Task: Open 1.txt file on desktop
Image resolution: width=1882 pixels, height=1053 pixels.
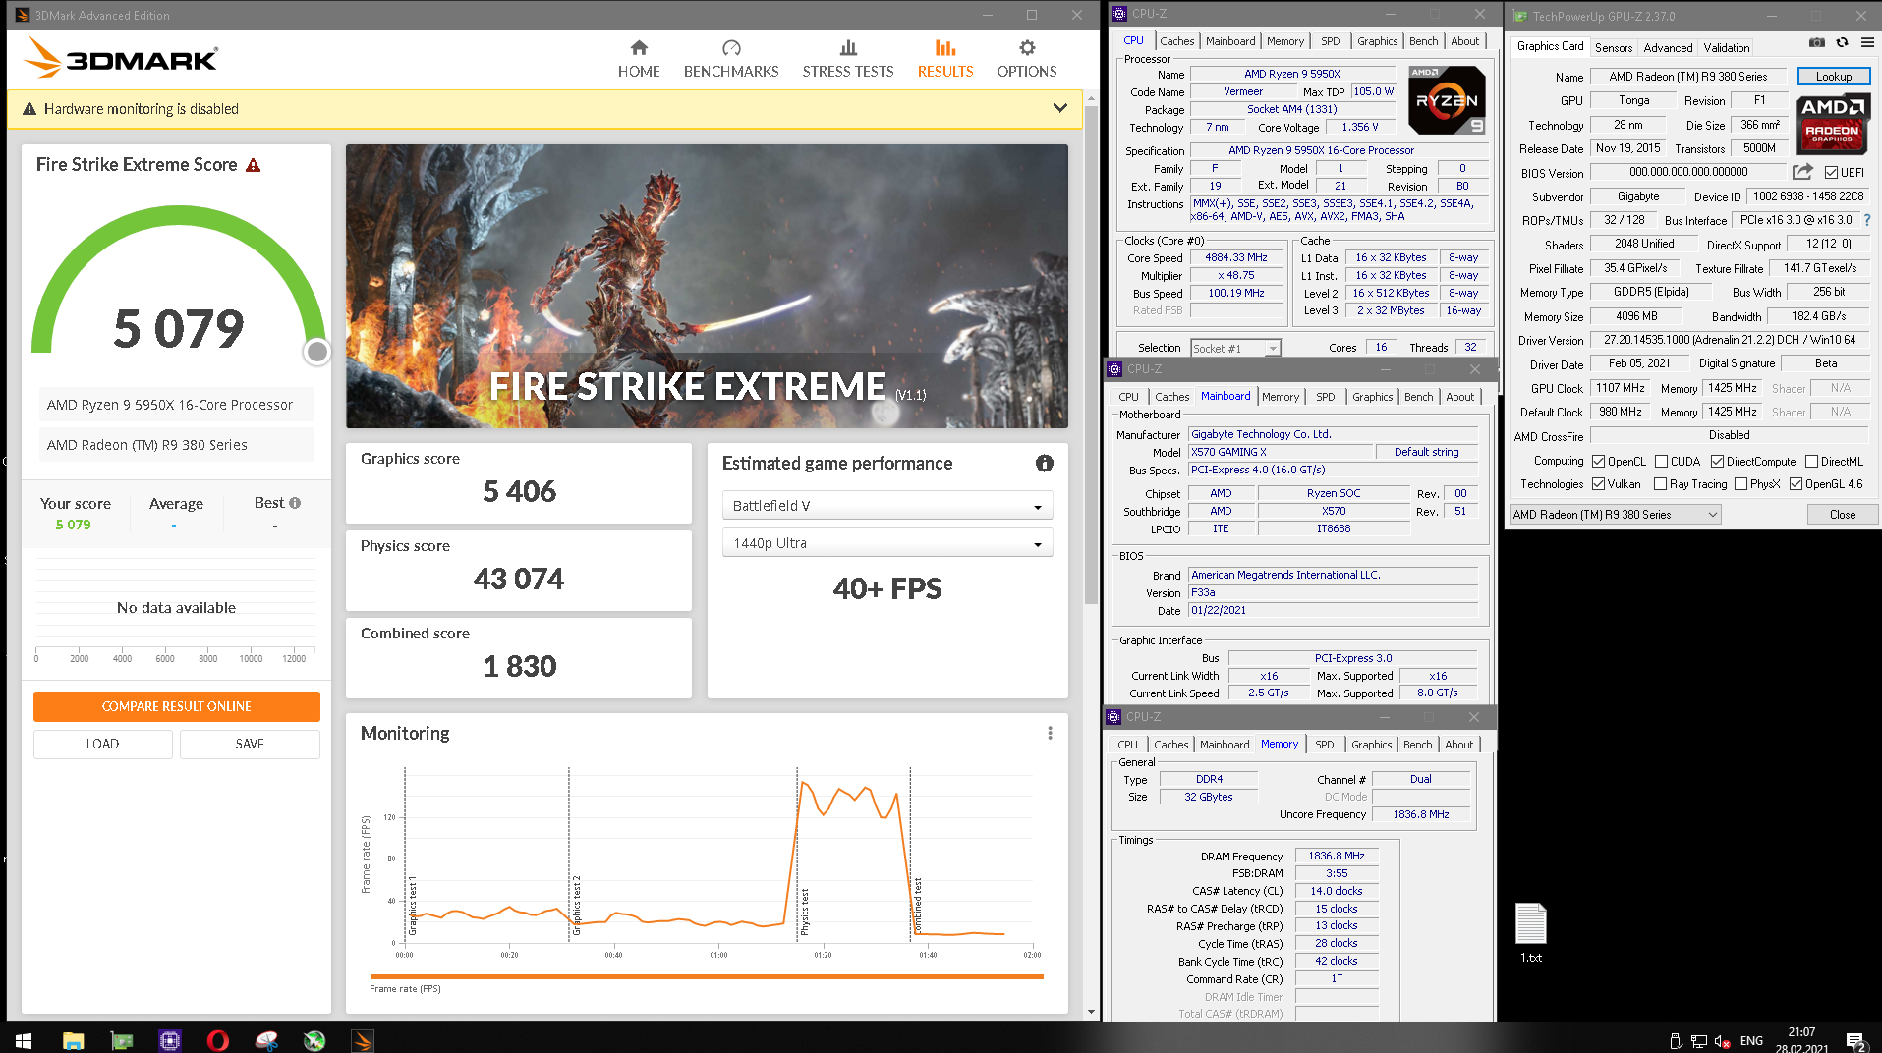Action: 1531,932
